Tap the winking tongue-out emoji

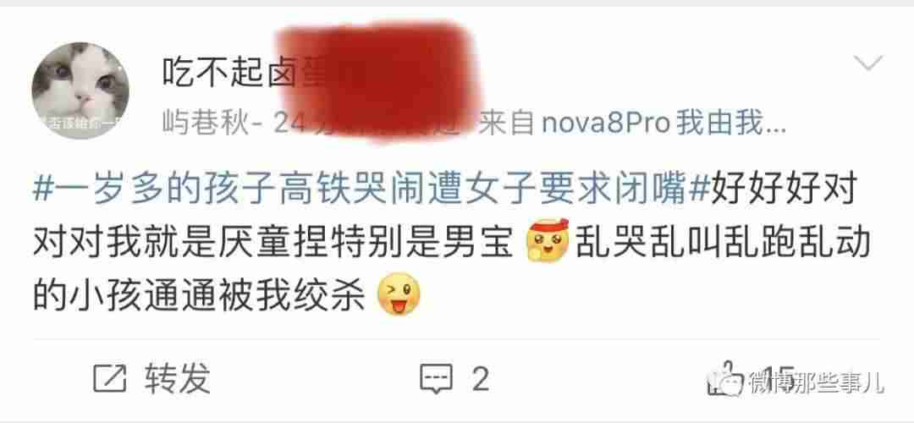(399, 294)
